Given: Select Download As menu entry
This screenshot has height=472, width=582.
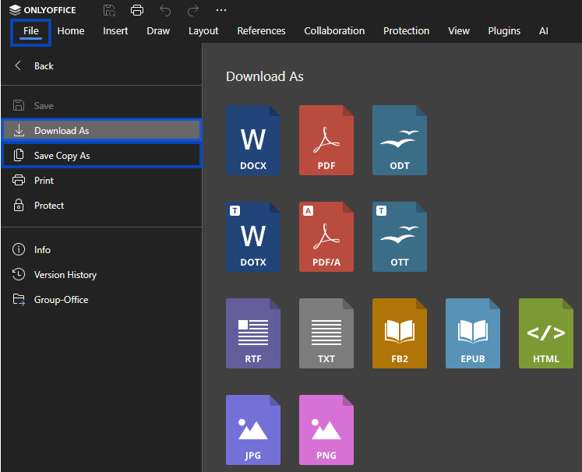Looking at the screenshot, I should [101, 131].
